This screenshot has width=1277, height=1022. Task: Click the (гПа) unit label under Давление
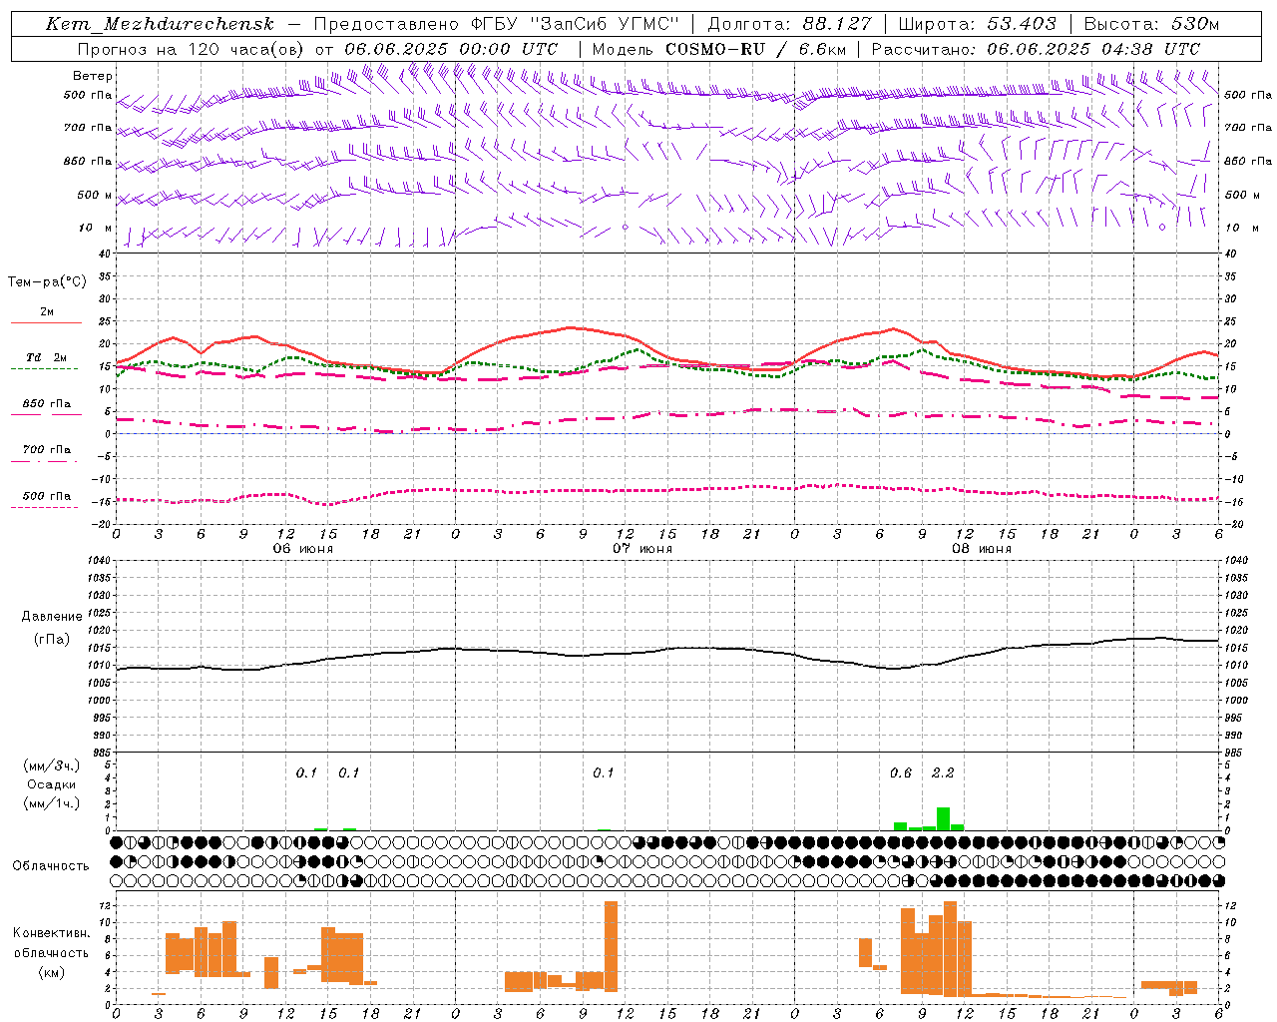[x=52, y=640]
